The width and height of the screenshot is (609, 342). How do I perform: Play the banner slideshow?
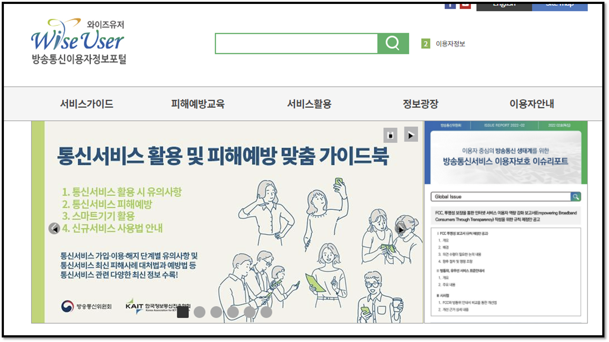[x=411, y=136]
